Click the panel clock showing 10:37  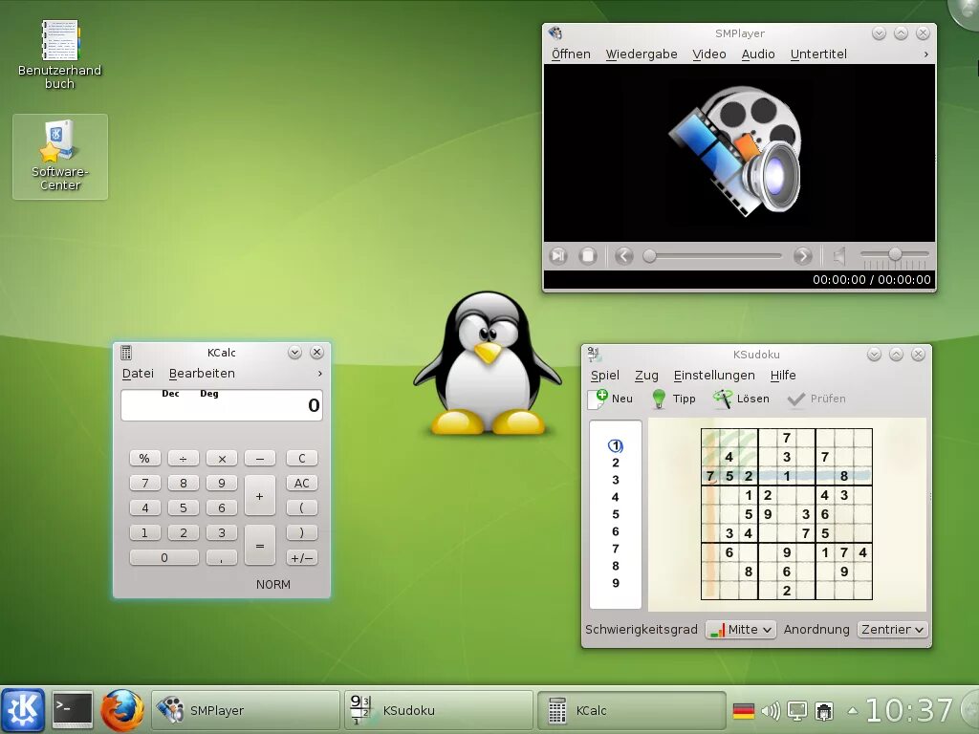[x=908, y=710]
